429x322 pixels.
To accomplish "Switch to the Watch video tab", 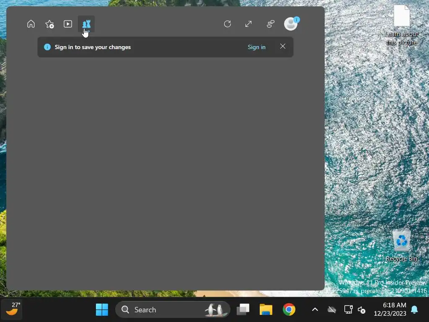I will [x=68, y=24].
